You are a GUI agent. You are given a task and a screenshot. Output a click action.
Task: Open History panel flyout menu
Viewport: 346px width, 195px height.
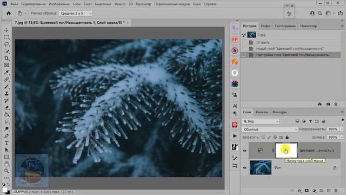(342, 26)
